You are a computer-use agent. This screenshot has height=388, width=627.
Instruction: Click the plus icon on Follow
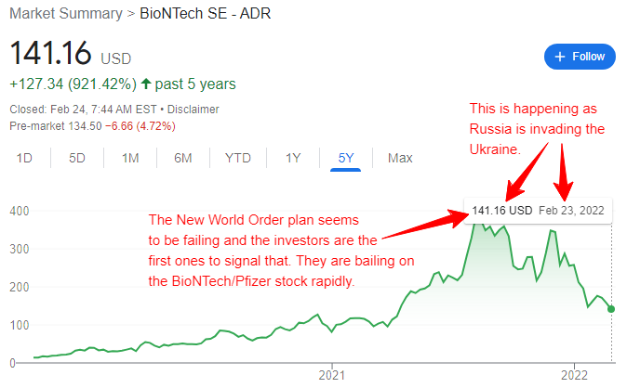tap(560, 57)
